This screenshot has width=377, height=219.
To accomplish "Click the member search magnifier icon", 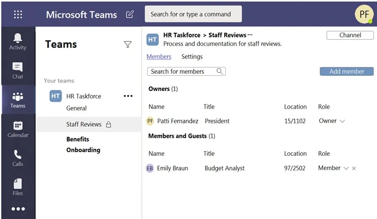I will point(220,71).
